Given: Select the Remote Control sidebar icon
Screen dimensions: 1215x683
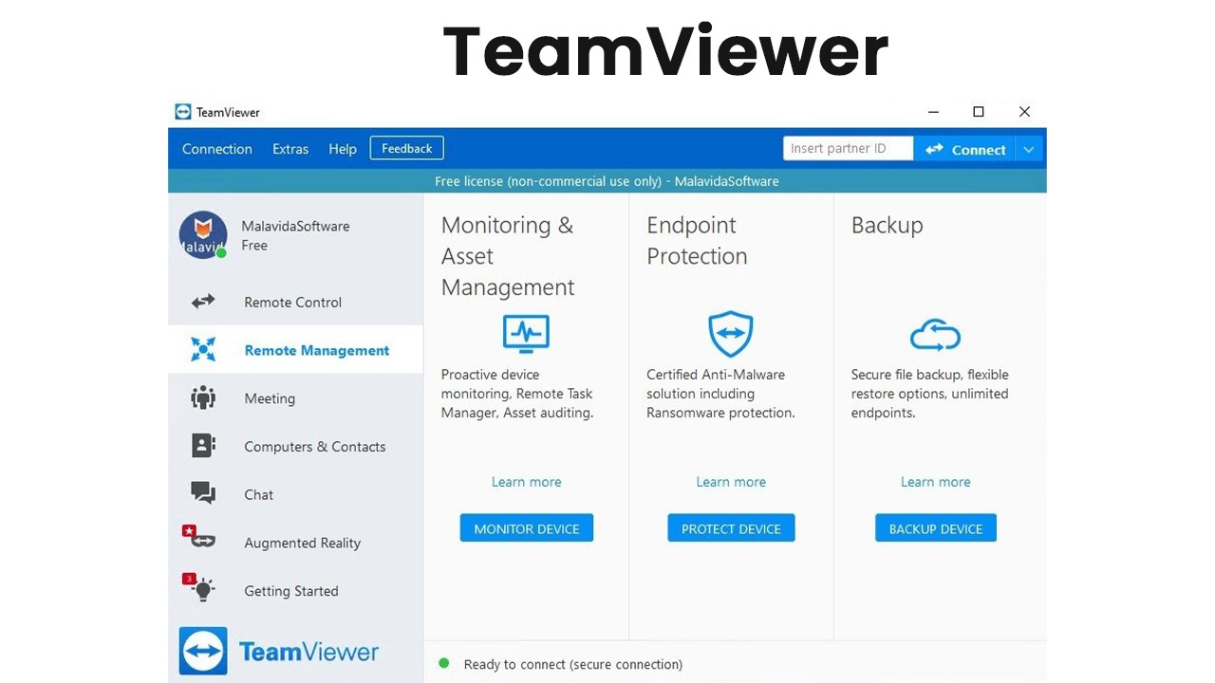Looking at the screenshot, I should pyautogui.click(x=202, y=302).
